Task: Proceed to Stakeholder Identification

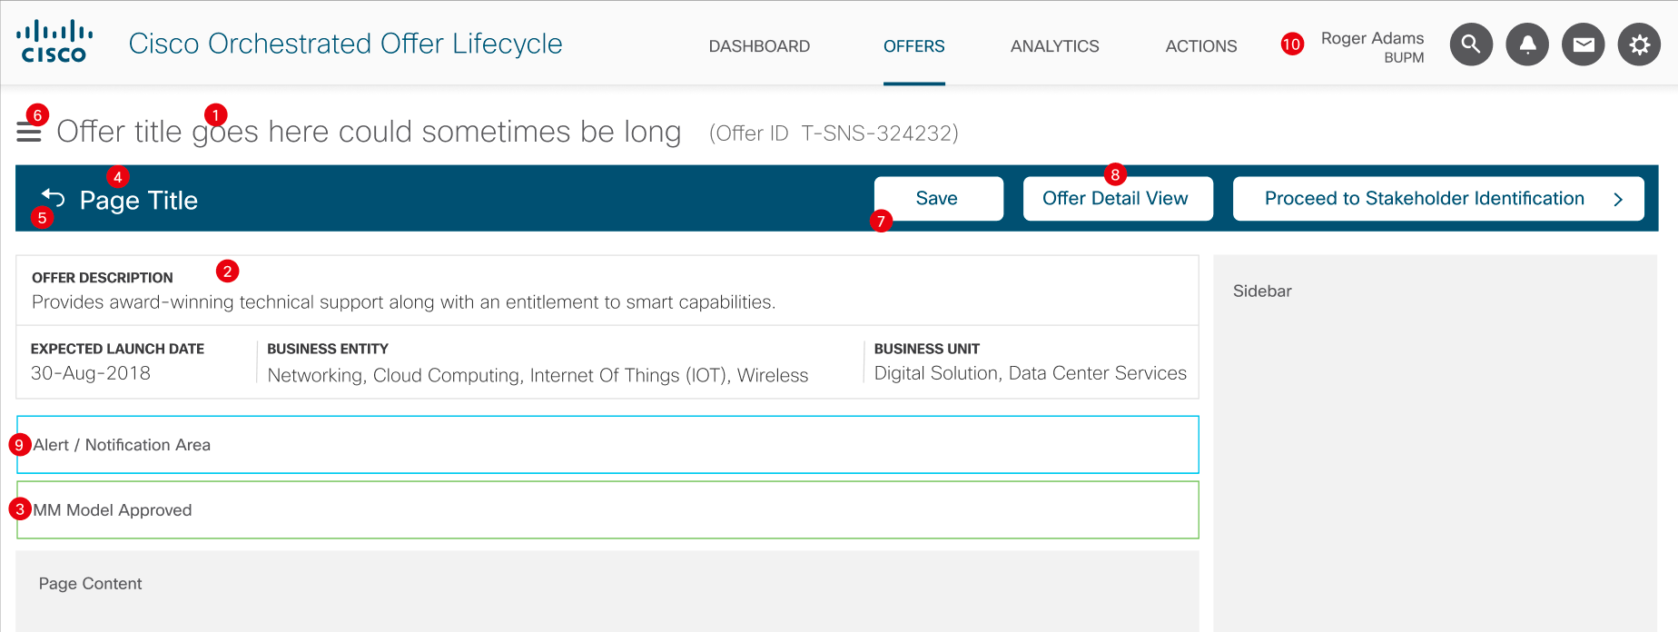Action: point(1424,199)
